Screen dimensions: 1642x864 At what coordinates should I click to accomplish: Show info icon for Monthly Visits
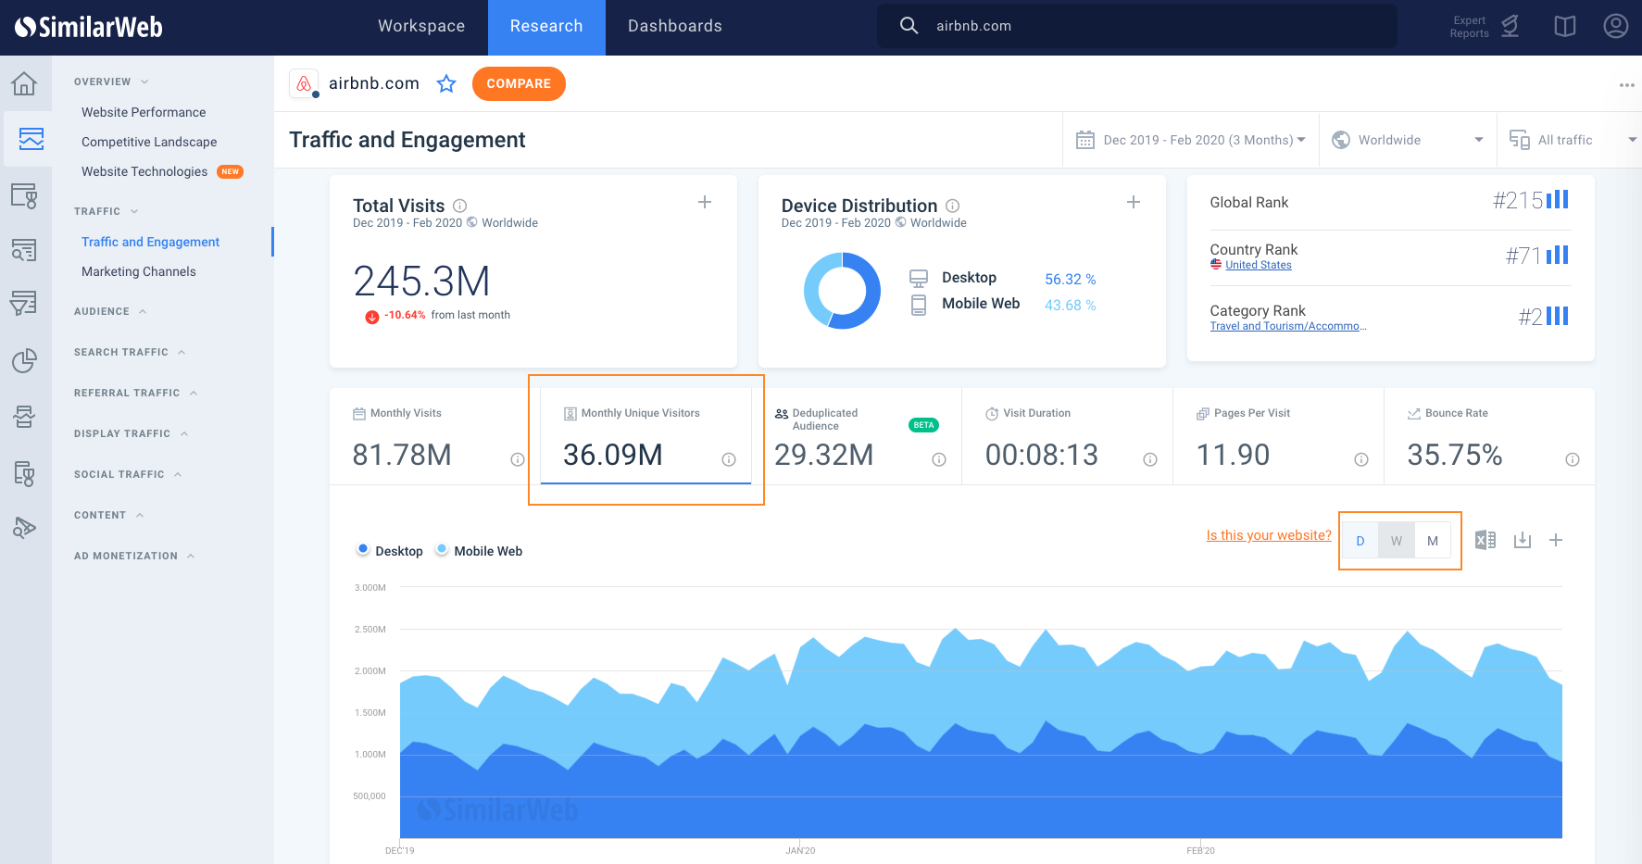tap(518, 459)
